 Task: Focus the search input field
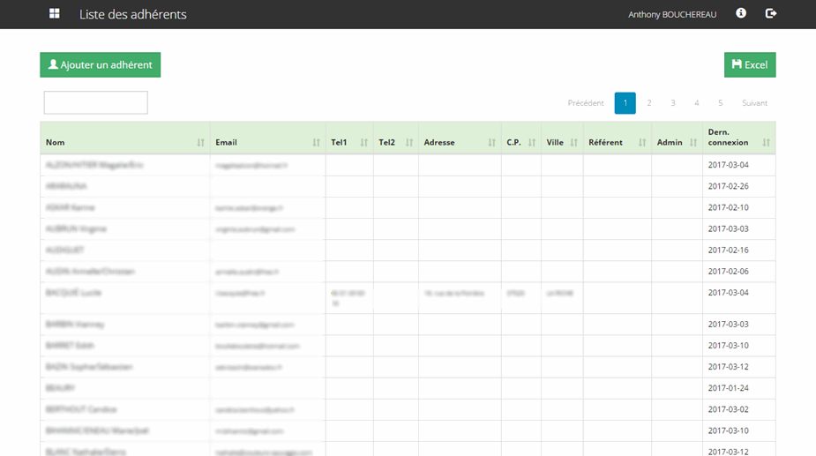coord(95,103)
